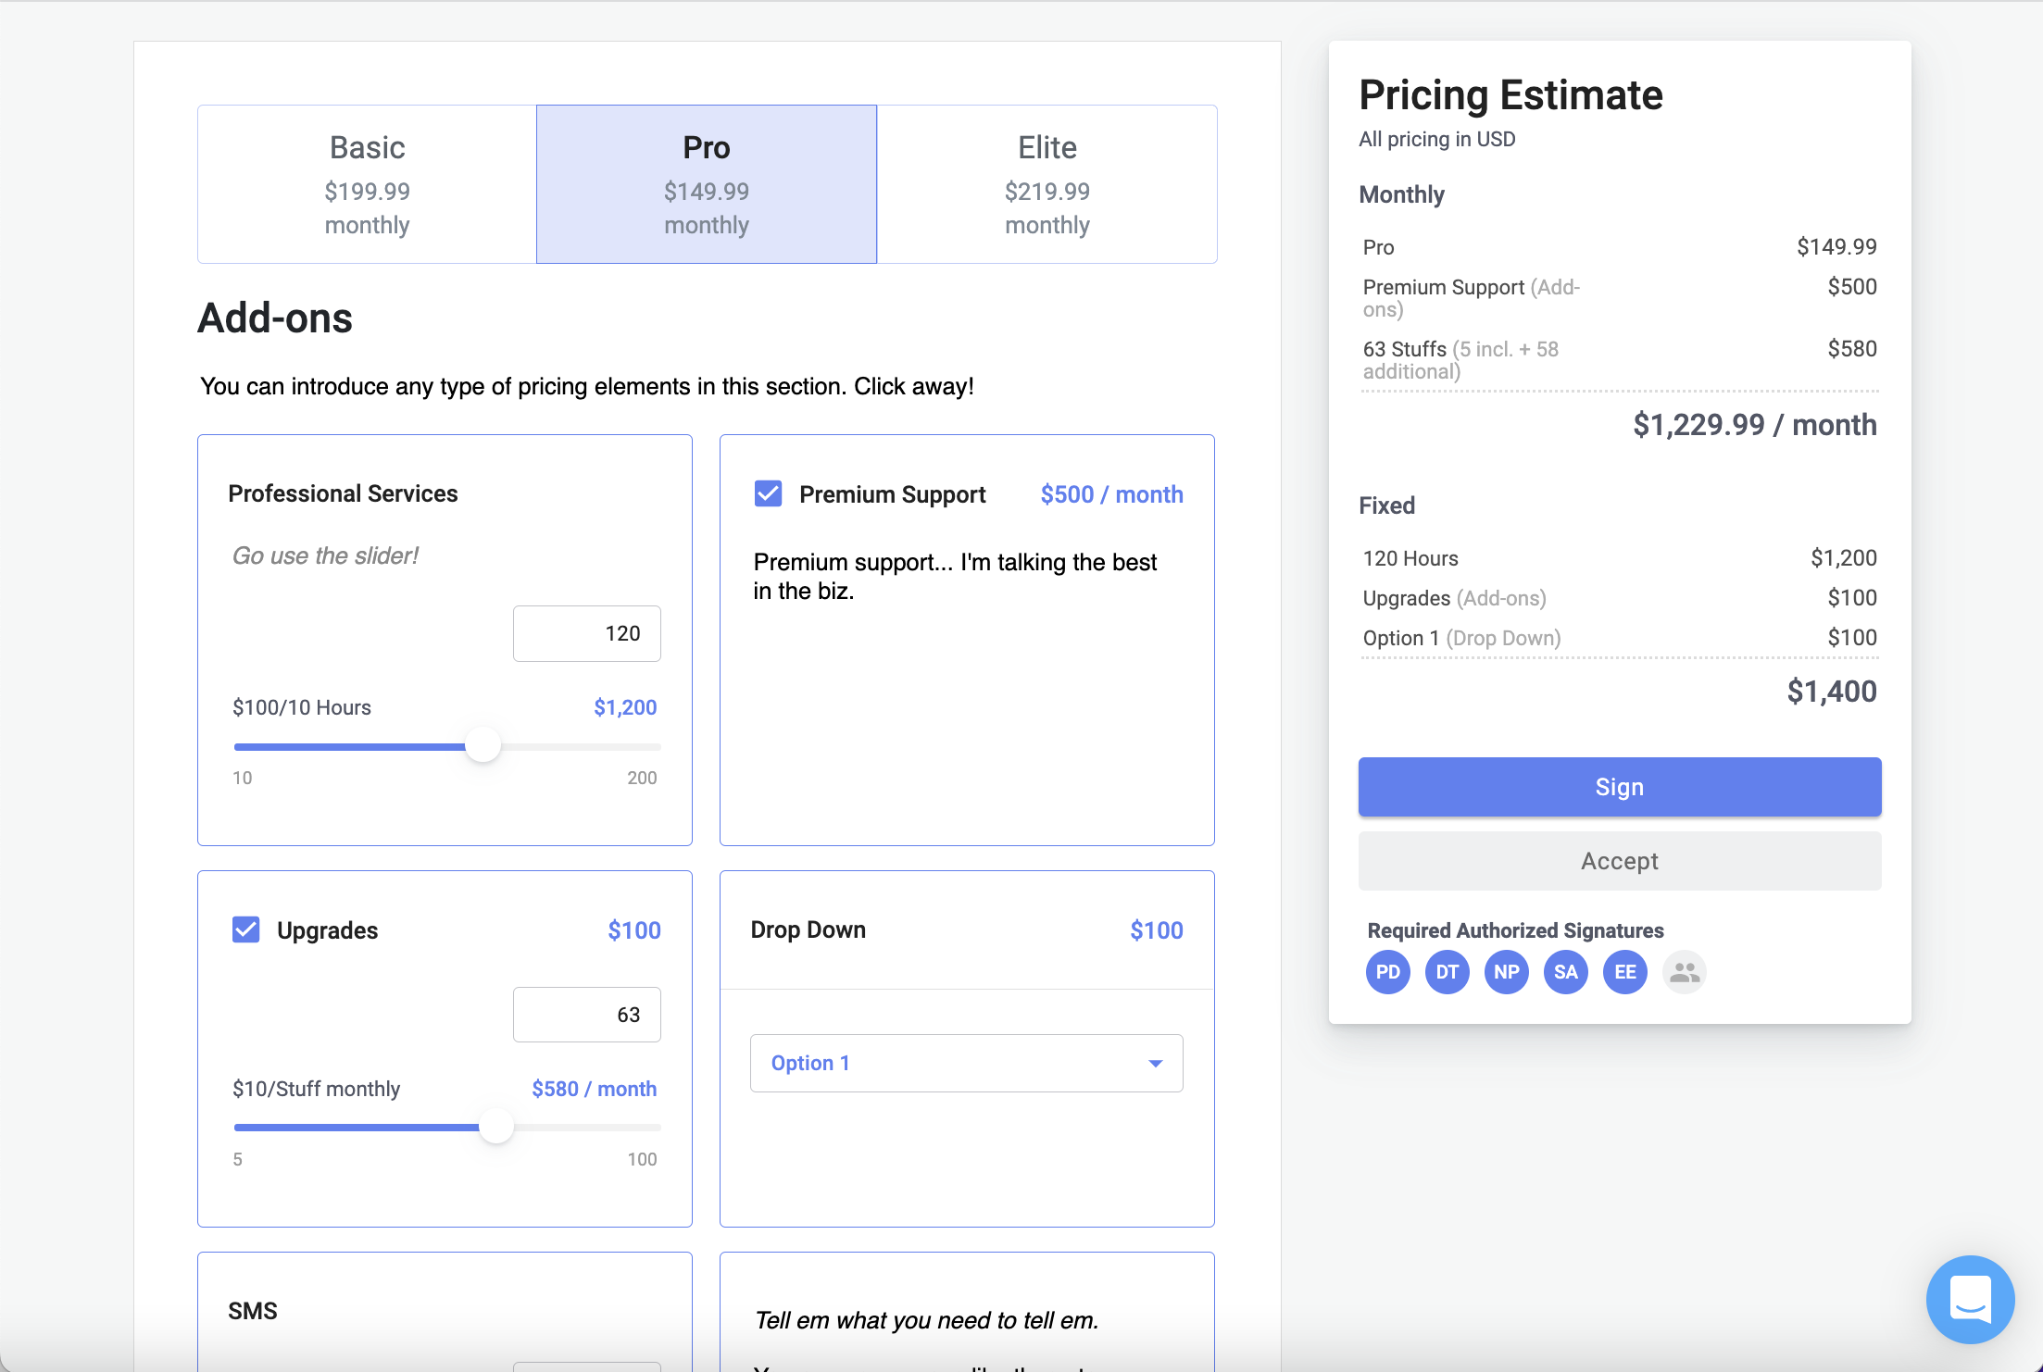Switch to the Basic plan tab
This screenshot has height=1372, width=2043.
[366, 183]
